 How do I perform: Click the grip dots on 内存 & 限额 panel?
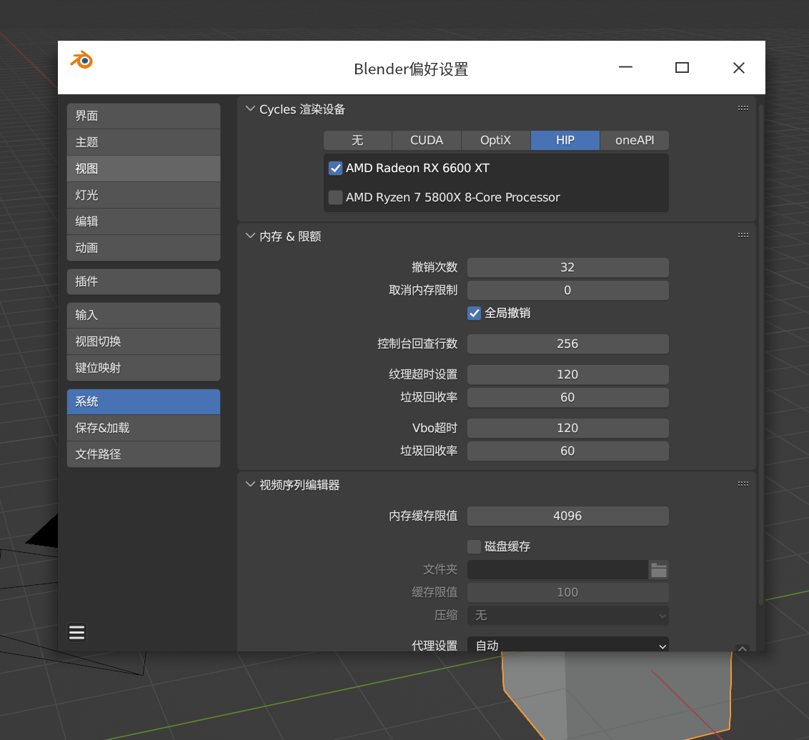click(743, 234)
